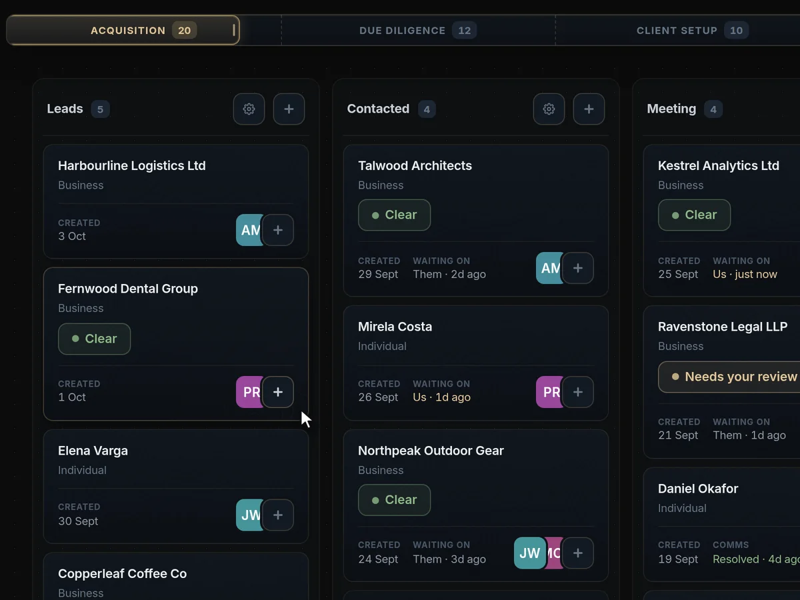Click 'Us · 1d ago' on Mirela Costa card
Viewport: 800px width, 600px height.
click(x=441, y=397)
